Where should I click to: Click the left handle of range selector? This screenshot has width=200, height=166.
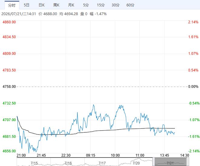pos(154,162)
